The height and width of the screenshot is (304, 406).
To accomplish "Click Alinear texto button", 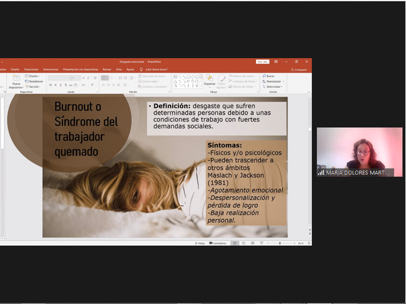I will pos(148,82).
